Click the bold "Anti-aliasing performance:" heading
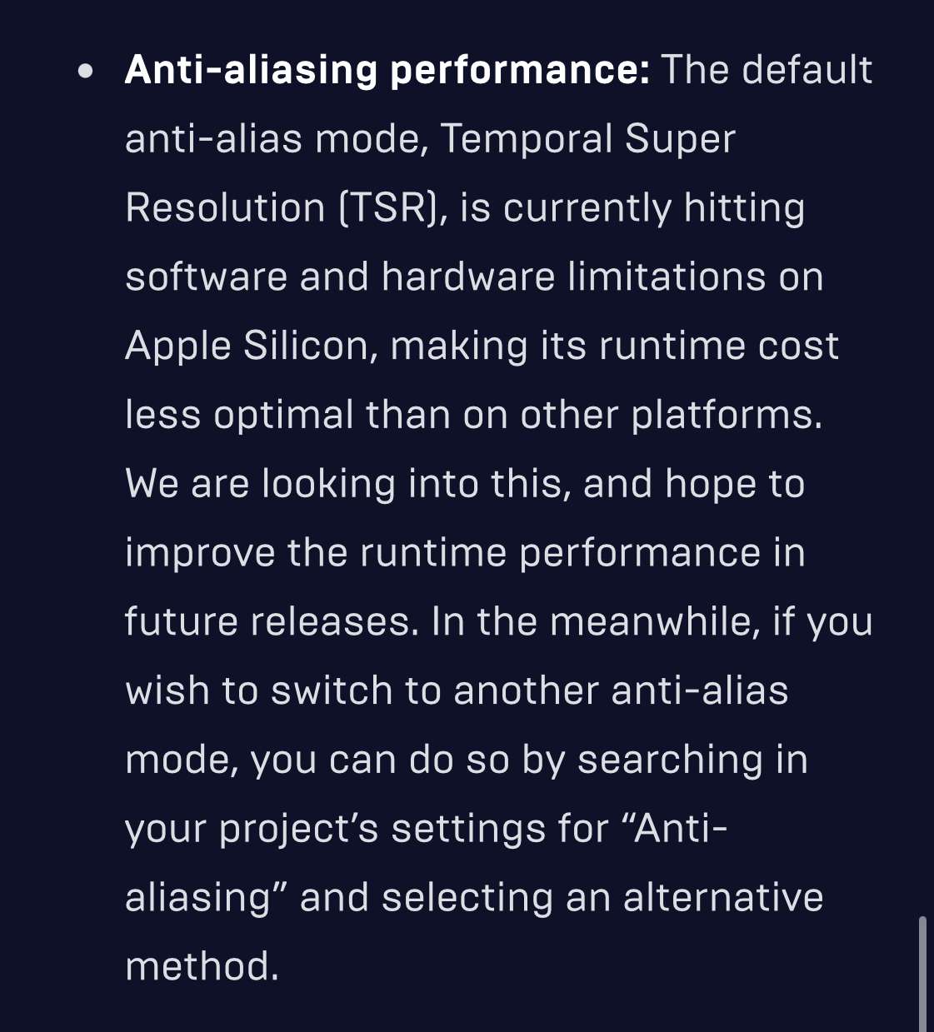 tap(386, 70)
